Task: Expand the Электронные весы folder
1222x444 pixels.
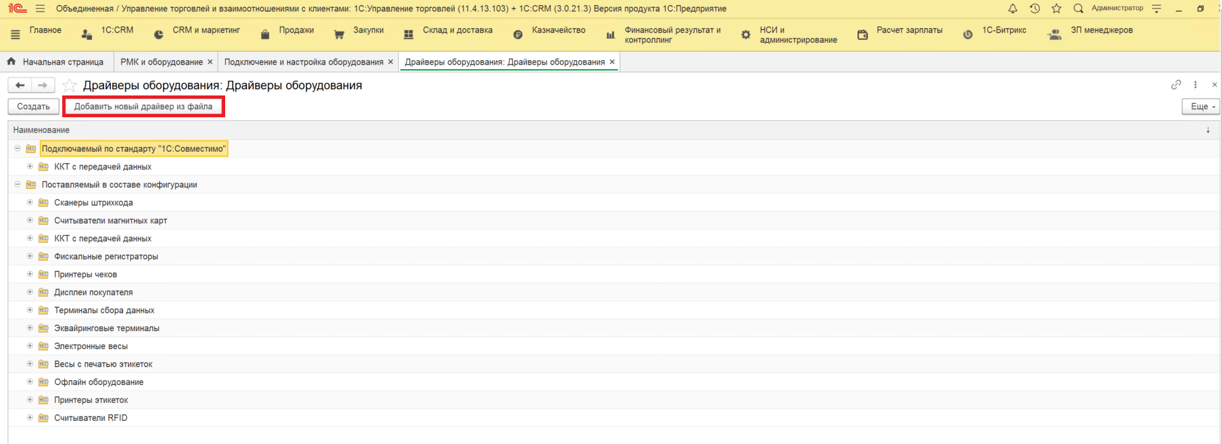Action: 30,346
